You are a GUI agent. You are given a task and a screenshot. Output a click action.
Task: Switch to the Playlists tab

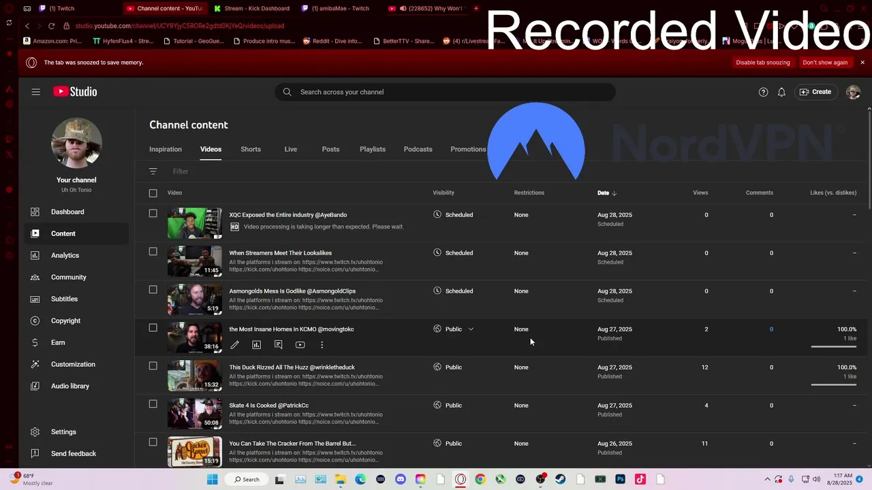pyautogui.click(x=373, y=149)
